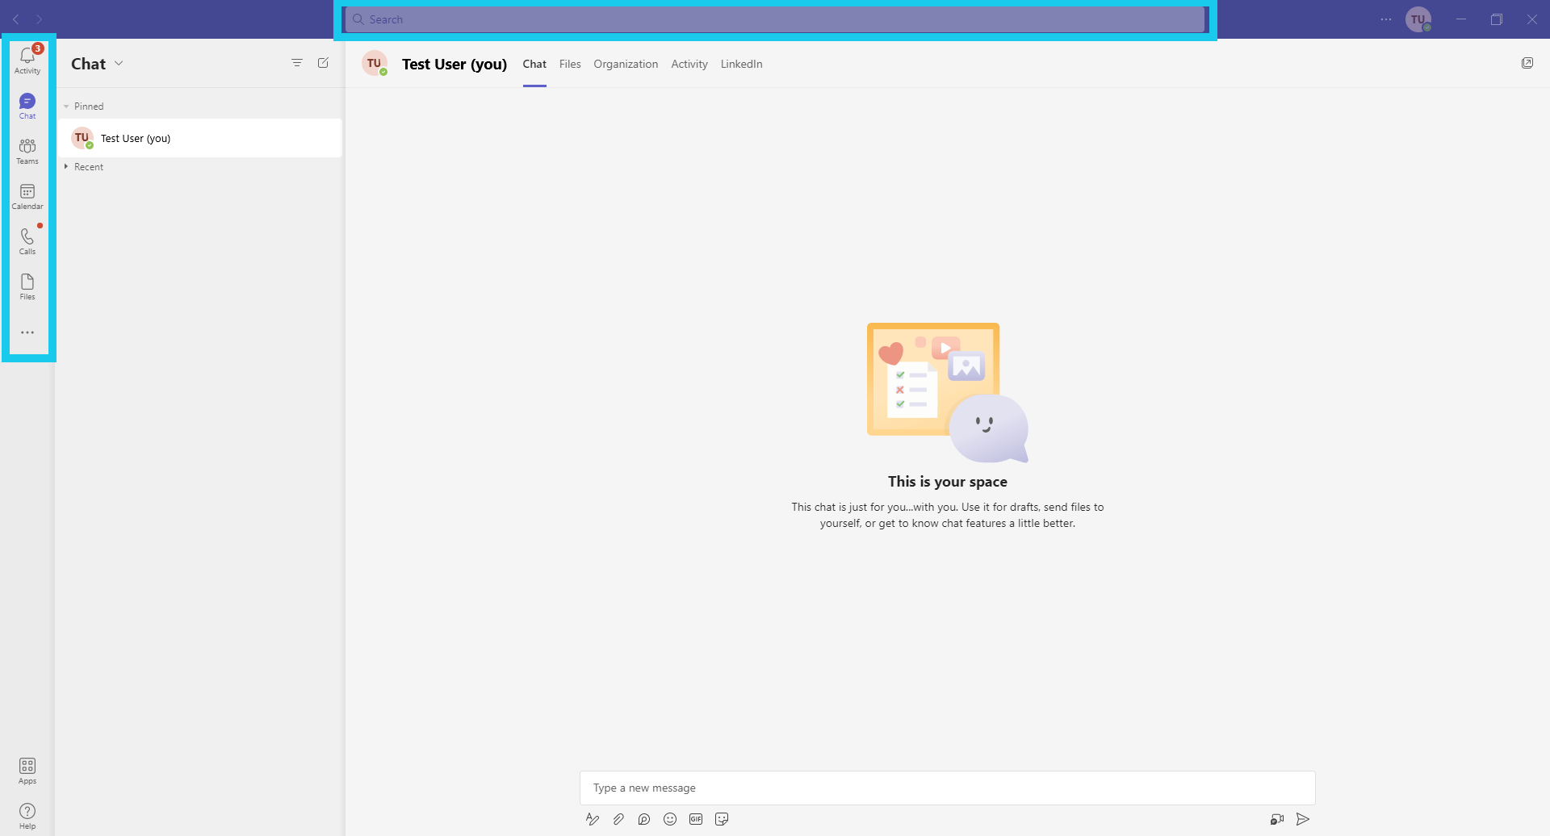This screenshot has height=836, width=1550.
Task: Open the Activity notifications icon
Action: (27, 60)
